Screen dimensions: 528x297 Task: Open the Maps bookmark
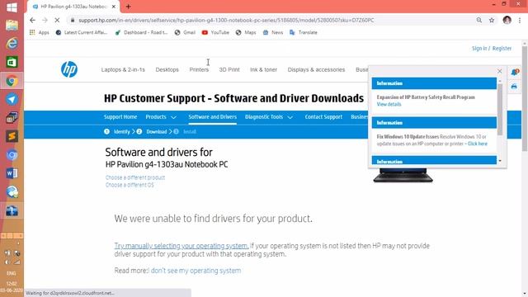coord(246,32)
